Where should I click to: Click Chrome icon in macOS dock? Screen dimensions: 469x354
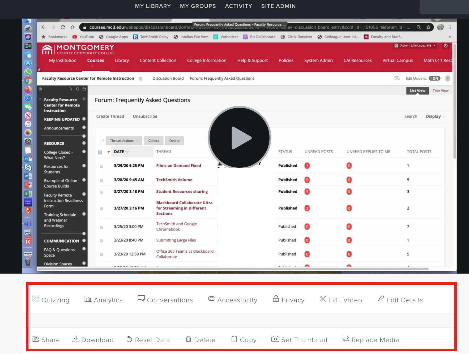[x=28, y=81]
